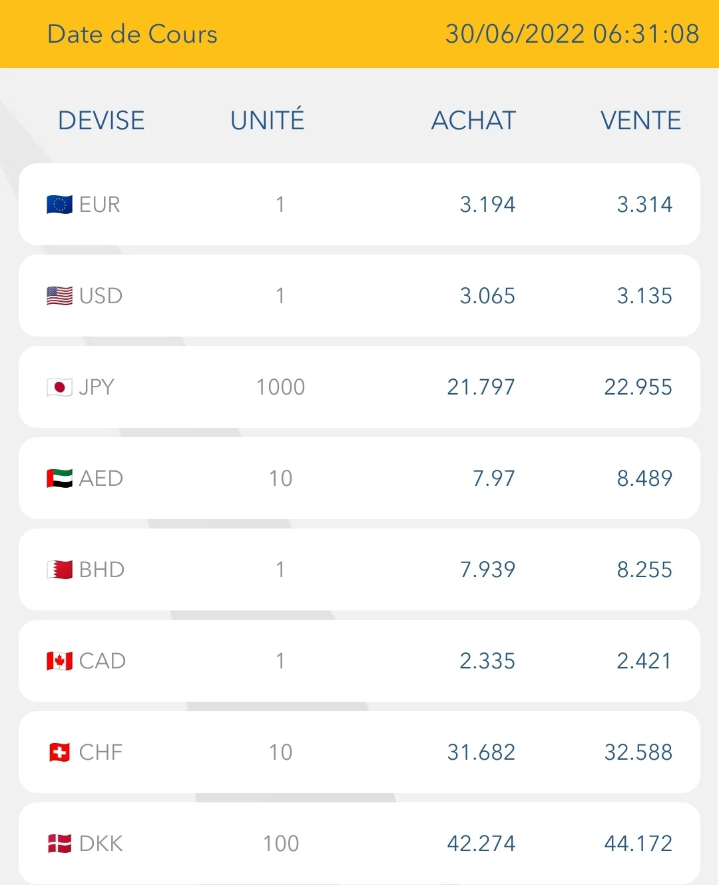Open the EUR currency row
Image resolution: width=719 pixels, height=885 pixels.
[359, 205]
